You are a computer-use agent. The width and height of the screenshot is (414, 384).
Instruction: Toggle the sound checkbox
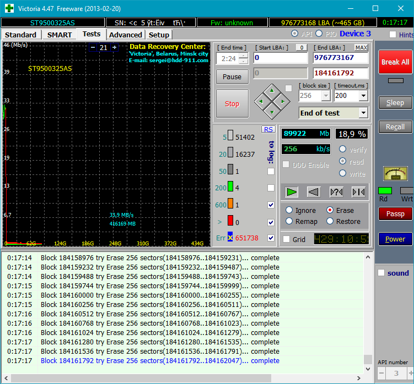381,273
